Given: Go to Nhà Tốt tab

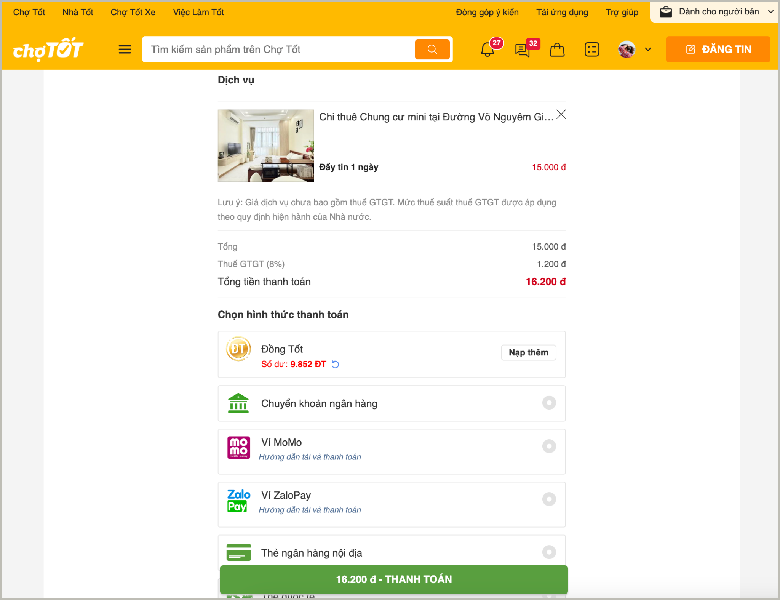Looking at the screenshot, I should (78, 12).
